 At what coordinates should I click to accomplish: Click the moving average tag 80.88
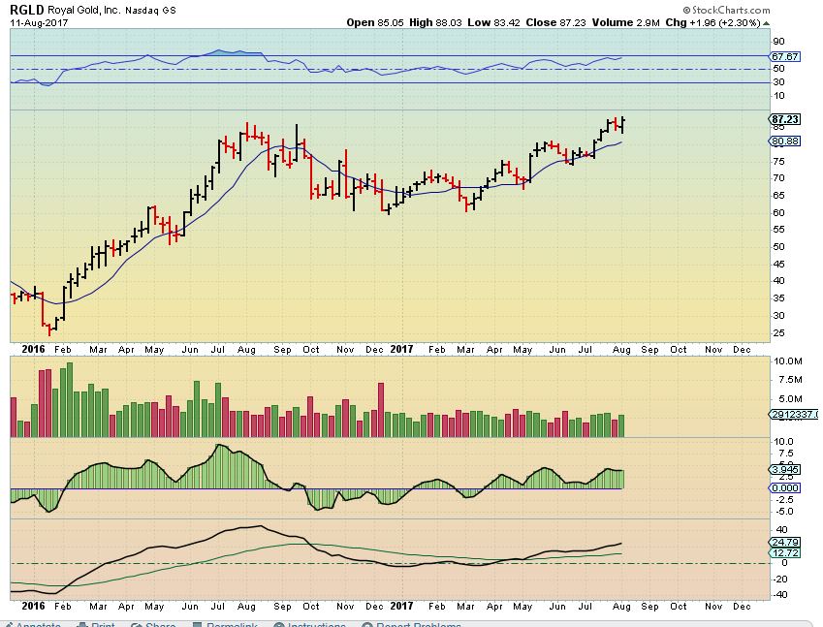tap(785, 141)
